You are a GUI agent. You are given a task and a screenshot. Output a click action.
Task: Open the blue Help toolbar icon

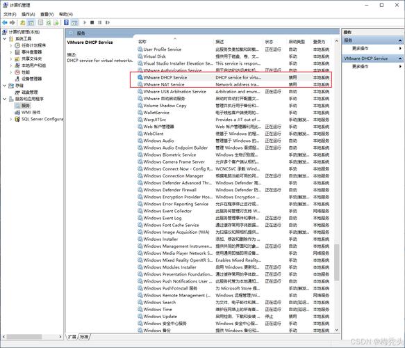point(67,22)
